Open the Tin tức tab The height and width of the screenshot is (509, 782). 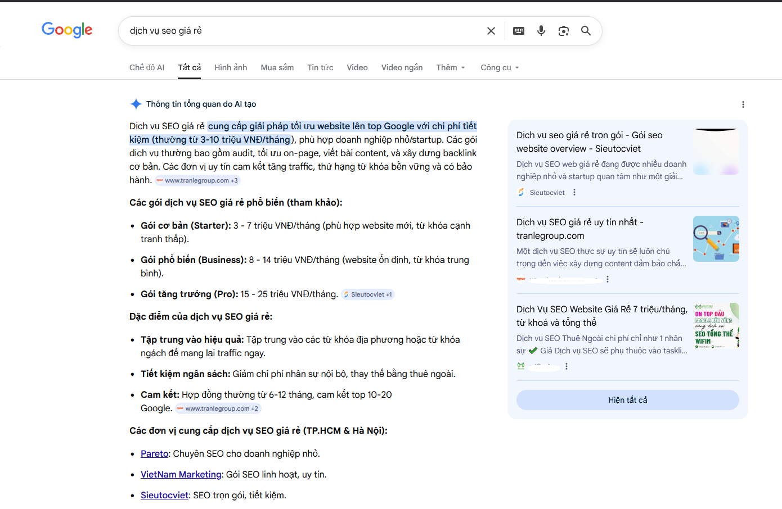320,67
